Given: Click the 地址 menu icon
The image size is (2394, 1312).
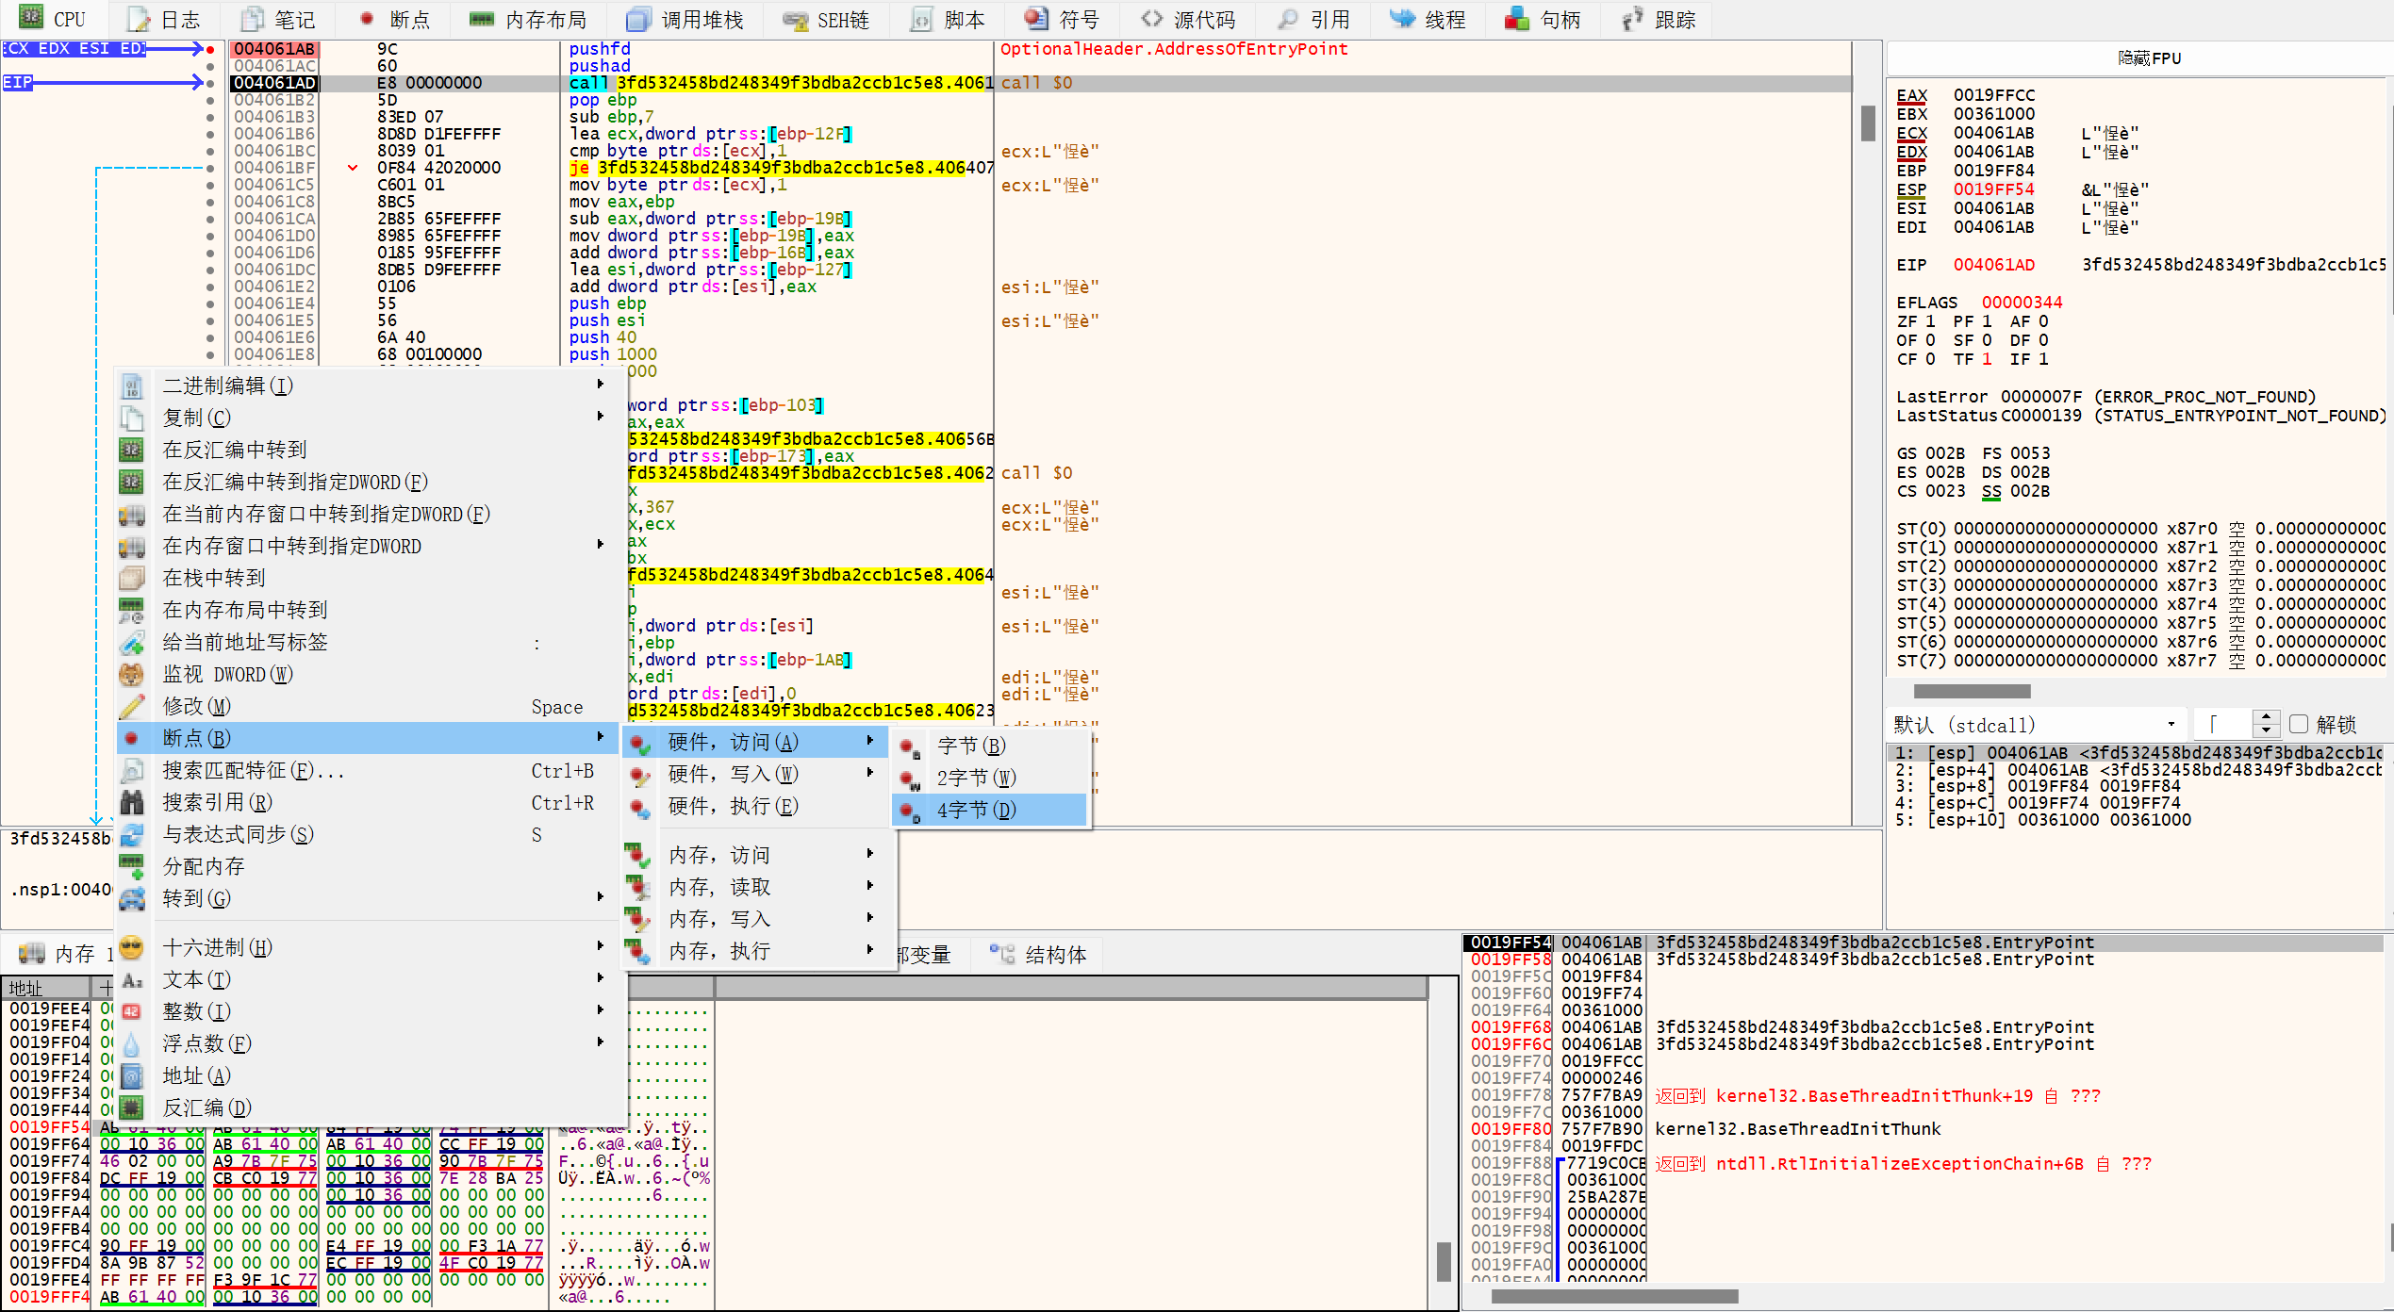Looking at the screenshot, I should (132, 1075).
